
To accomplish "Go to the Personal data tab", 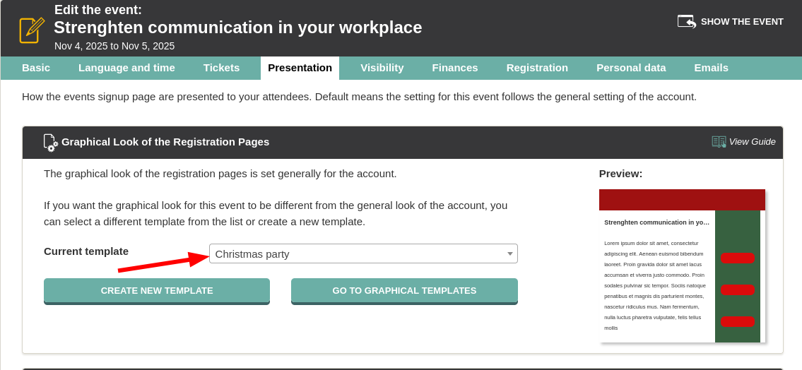I will coord(631,68).
